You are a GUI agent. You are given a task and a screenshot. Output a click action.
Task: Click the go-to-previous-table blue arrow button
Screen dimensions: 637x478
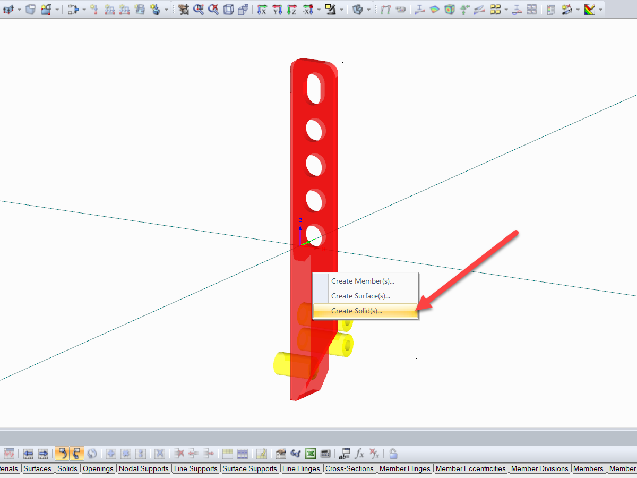28,454
